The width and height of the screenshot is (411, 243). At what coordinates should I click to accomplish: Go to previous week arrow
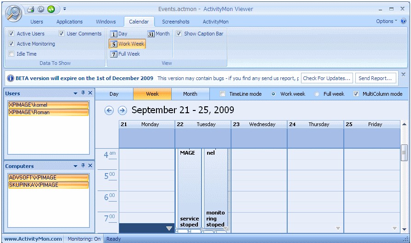click(x=109, y=110)
